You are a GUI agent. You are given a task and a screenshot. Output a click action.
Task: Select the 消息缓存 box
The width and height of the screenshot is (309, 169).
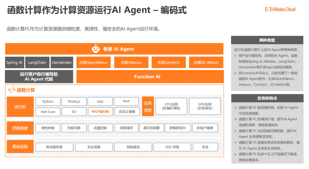[126, 128]
